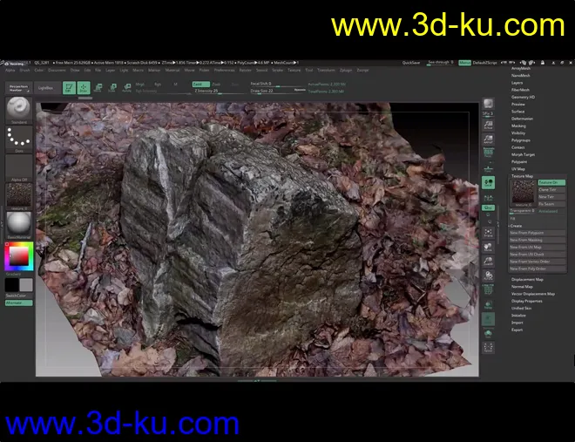The width and height of the screenshot is (575, 442).
Task: Pick a color in the color picker square
Action: (x=18, y=256)
